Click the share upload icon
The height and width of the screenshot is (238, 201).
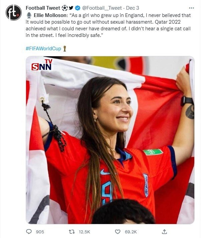pyautogui.click(x=164, y=232)
